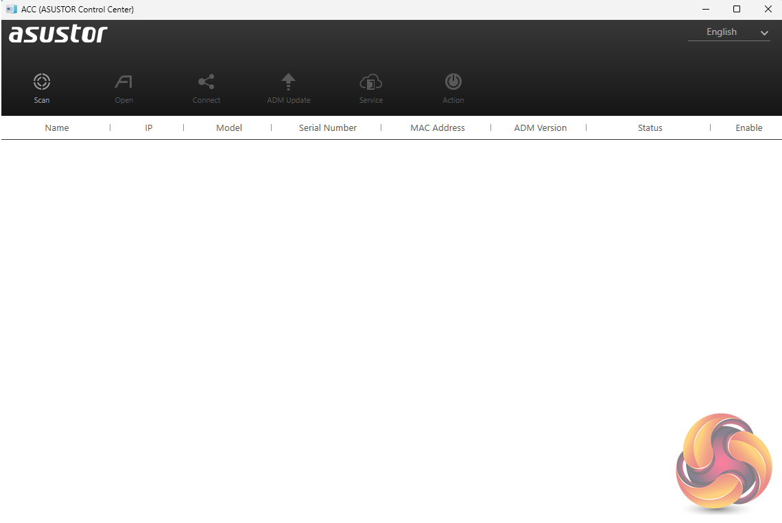Image resolution: width=782 pixels, height=523 pixels.
Task: Launch ADM Update with the arrow icon
Action: click(288, 82)
